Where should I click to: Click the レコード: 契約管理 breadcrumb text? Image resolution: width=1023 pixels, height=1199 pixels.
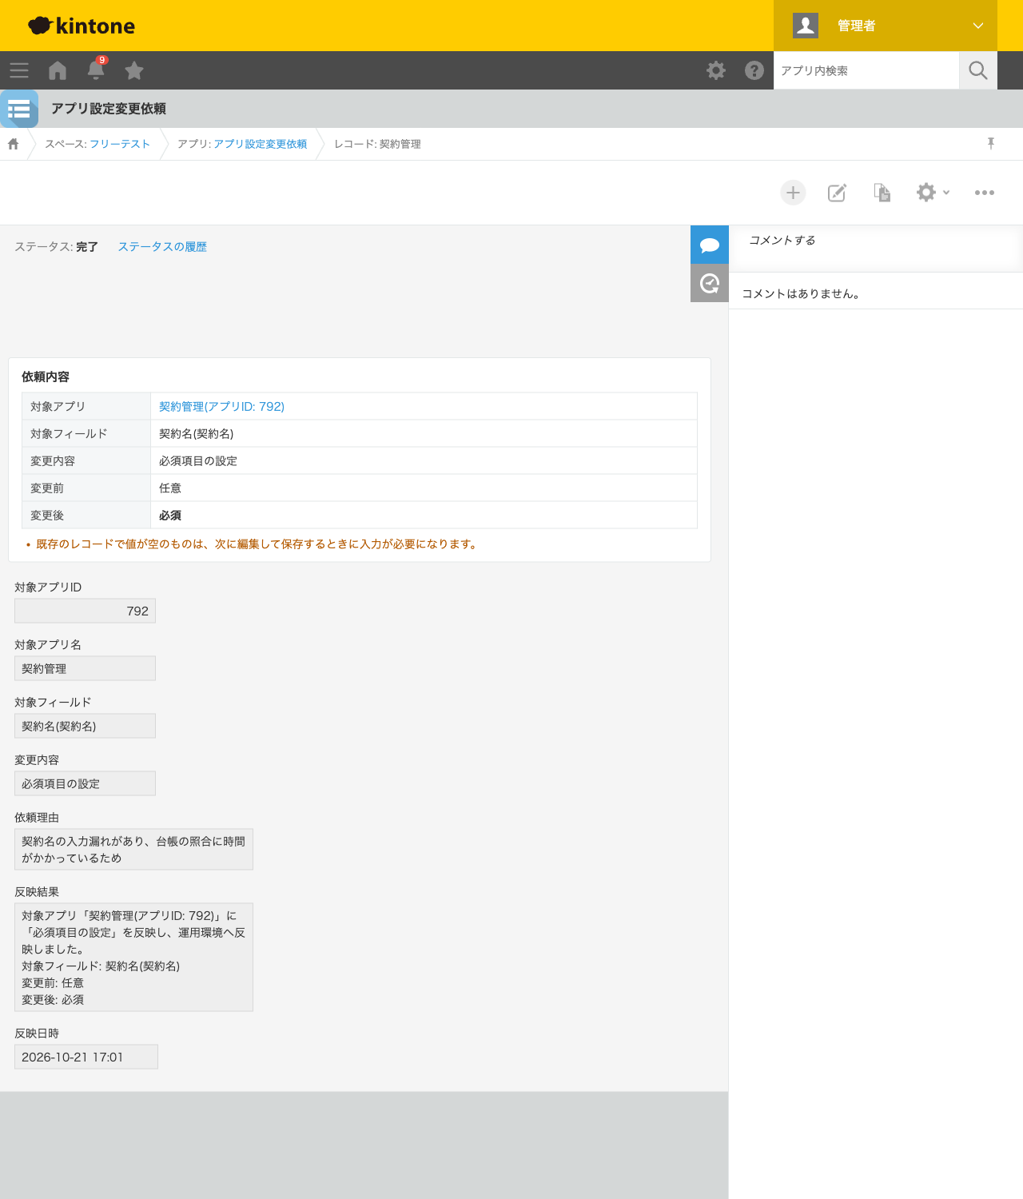pos(377,144)
